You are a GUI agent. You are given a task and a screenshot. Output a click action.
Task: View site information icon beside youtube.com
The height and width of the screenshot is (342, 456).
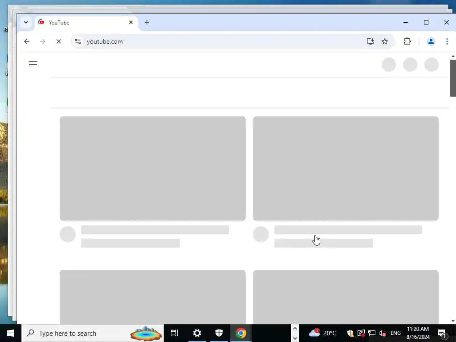[77, 41]
